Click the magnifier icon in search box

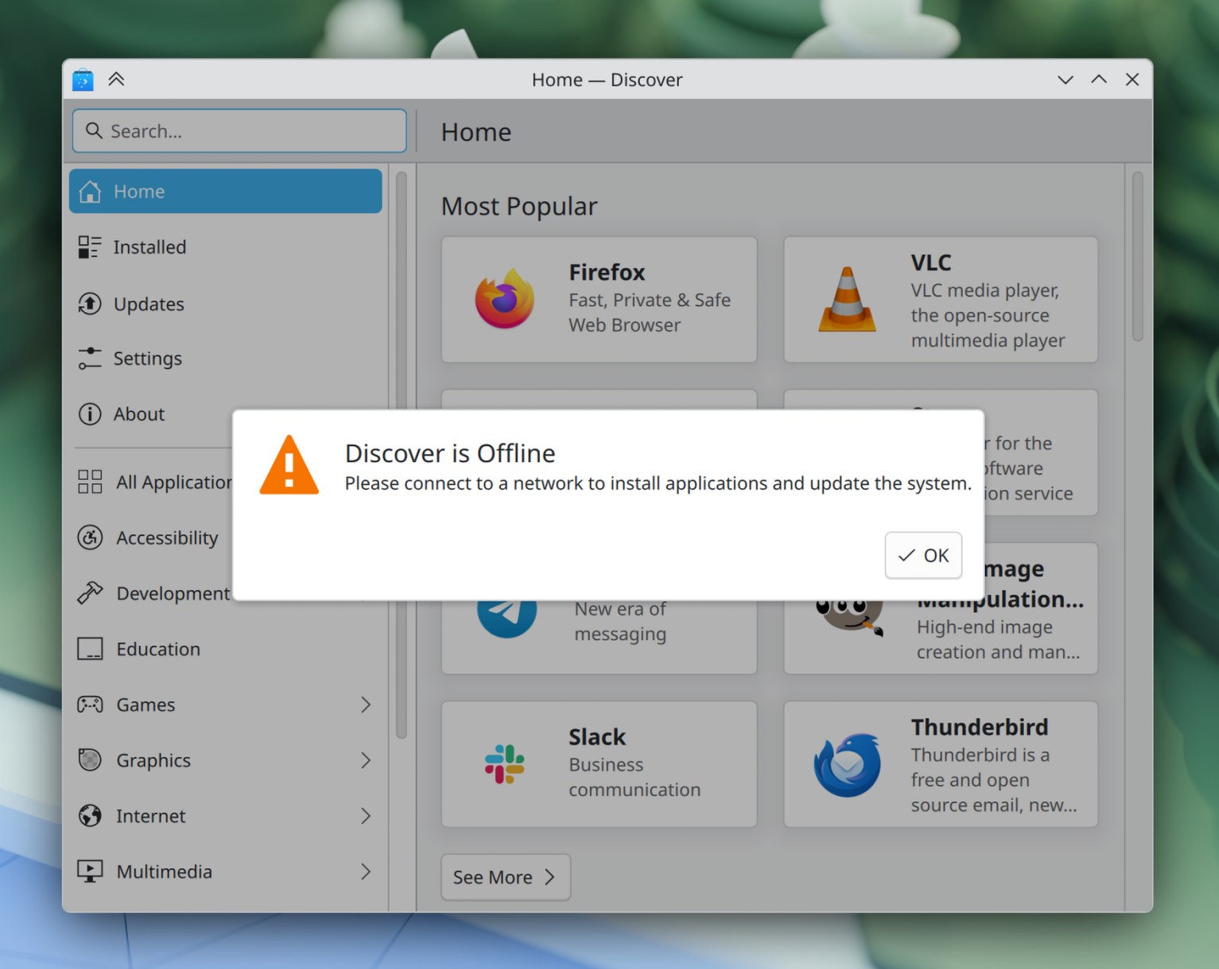(x=94, y=130)
